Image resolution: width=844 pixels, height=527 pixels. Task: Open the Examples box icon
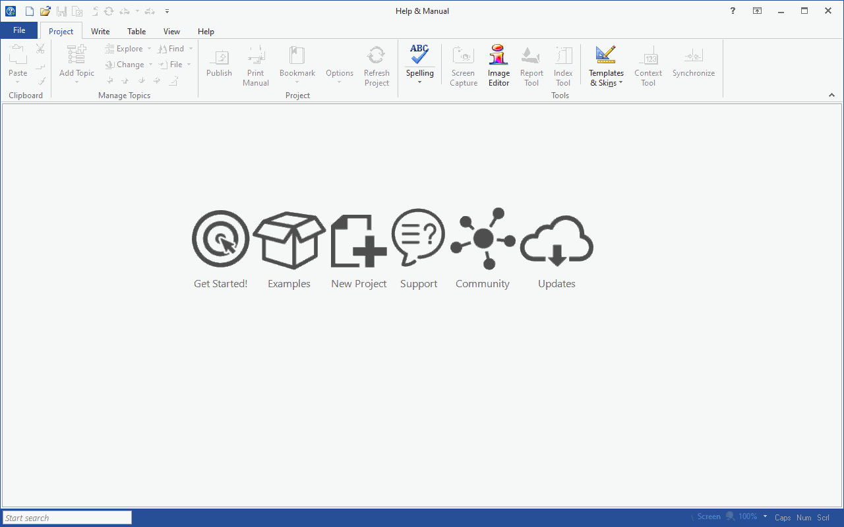click(289, 239)
